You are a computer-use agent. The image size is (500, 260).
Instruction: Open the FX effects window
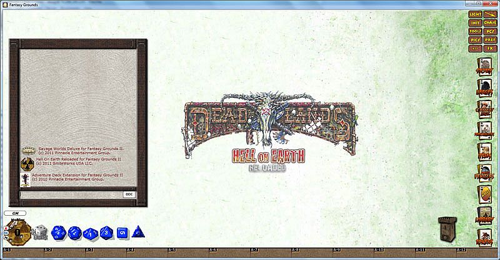490,49
